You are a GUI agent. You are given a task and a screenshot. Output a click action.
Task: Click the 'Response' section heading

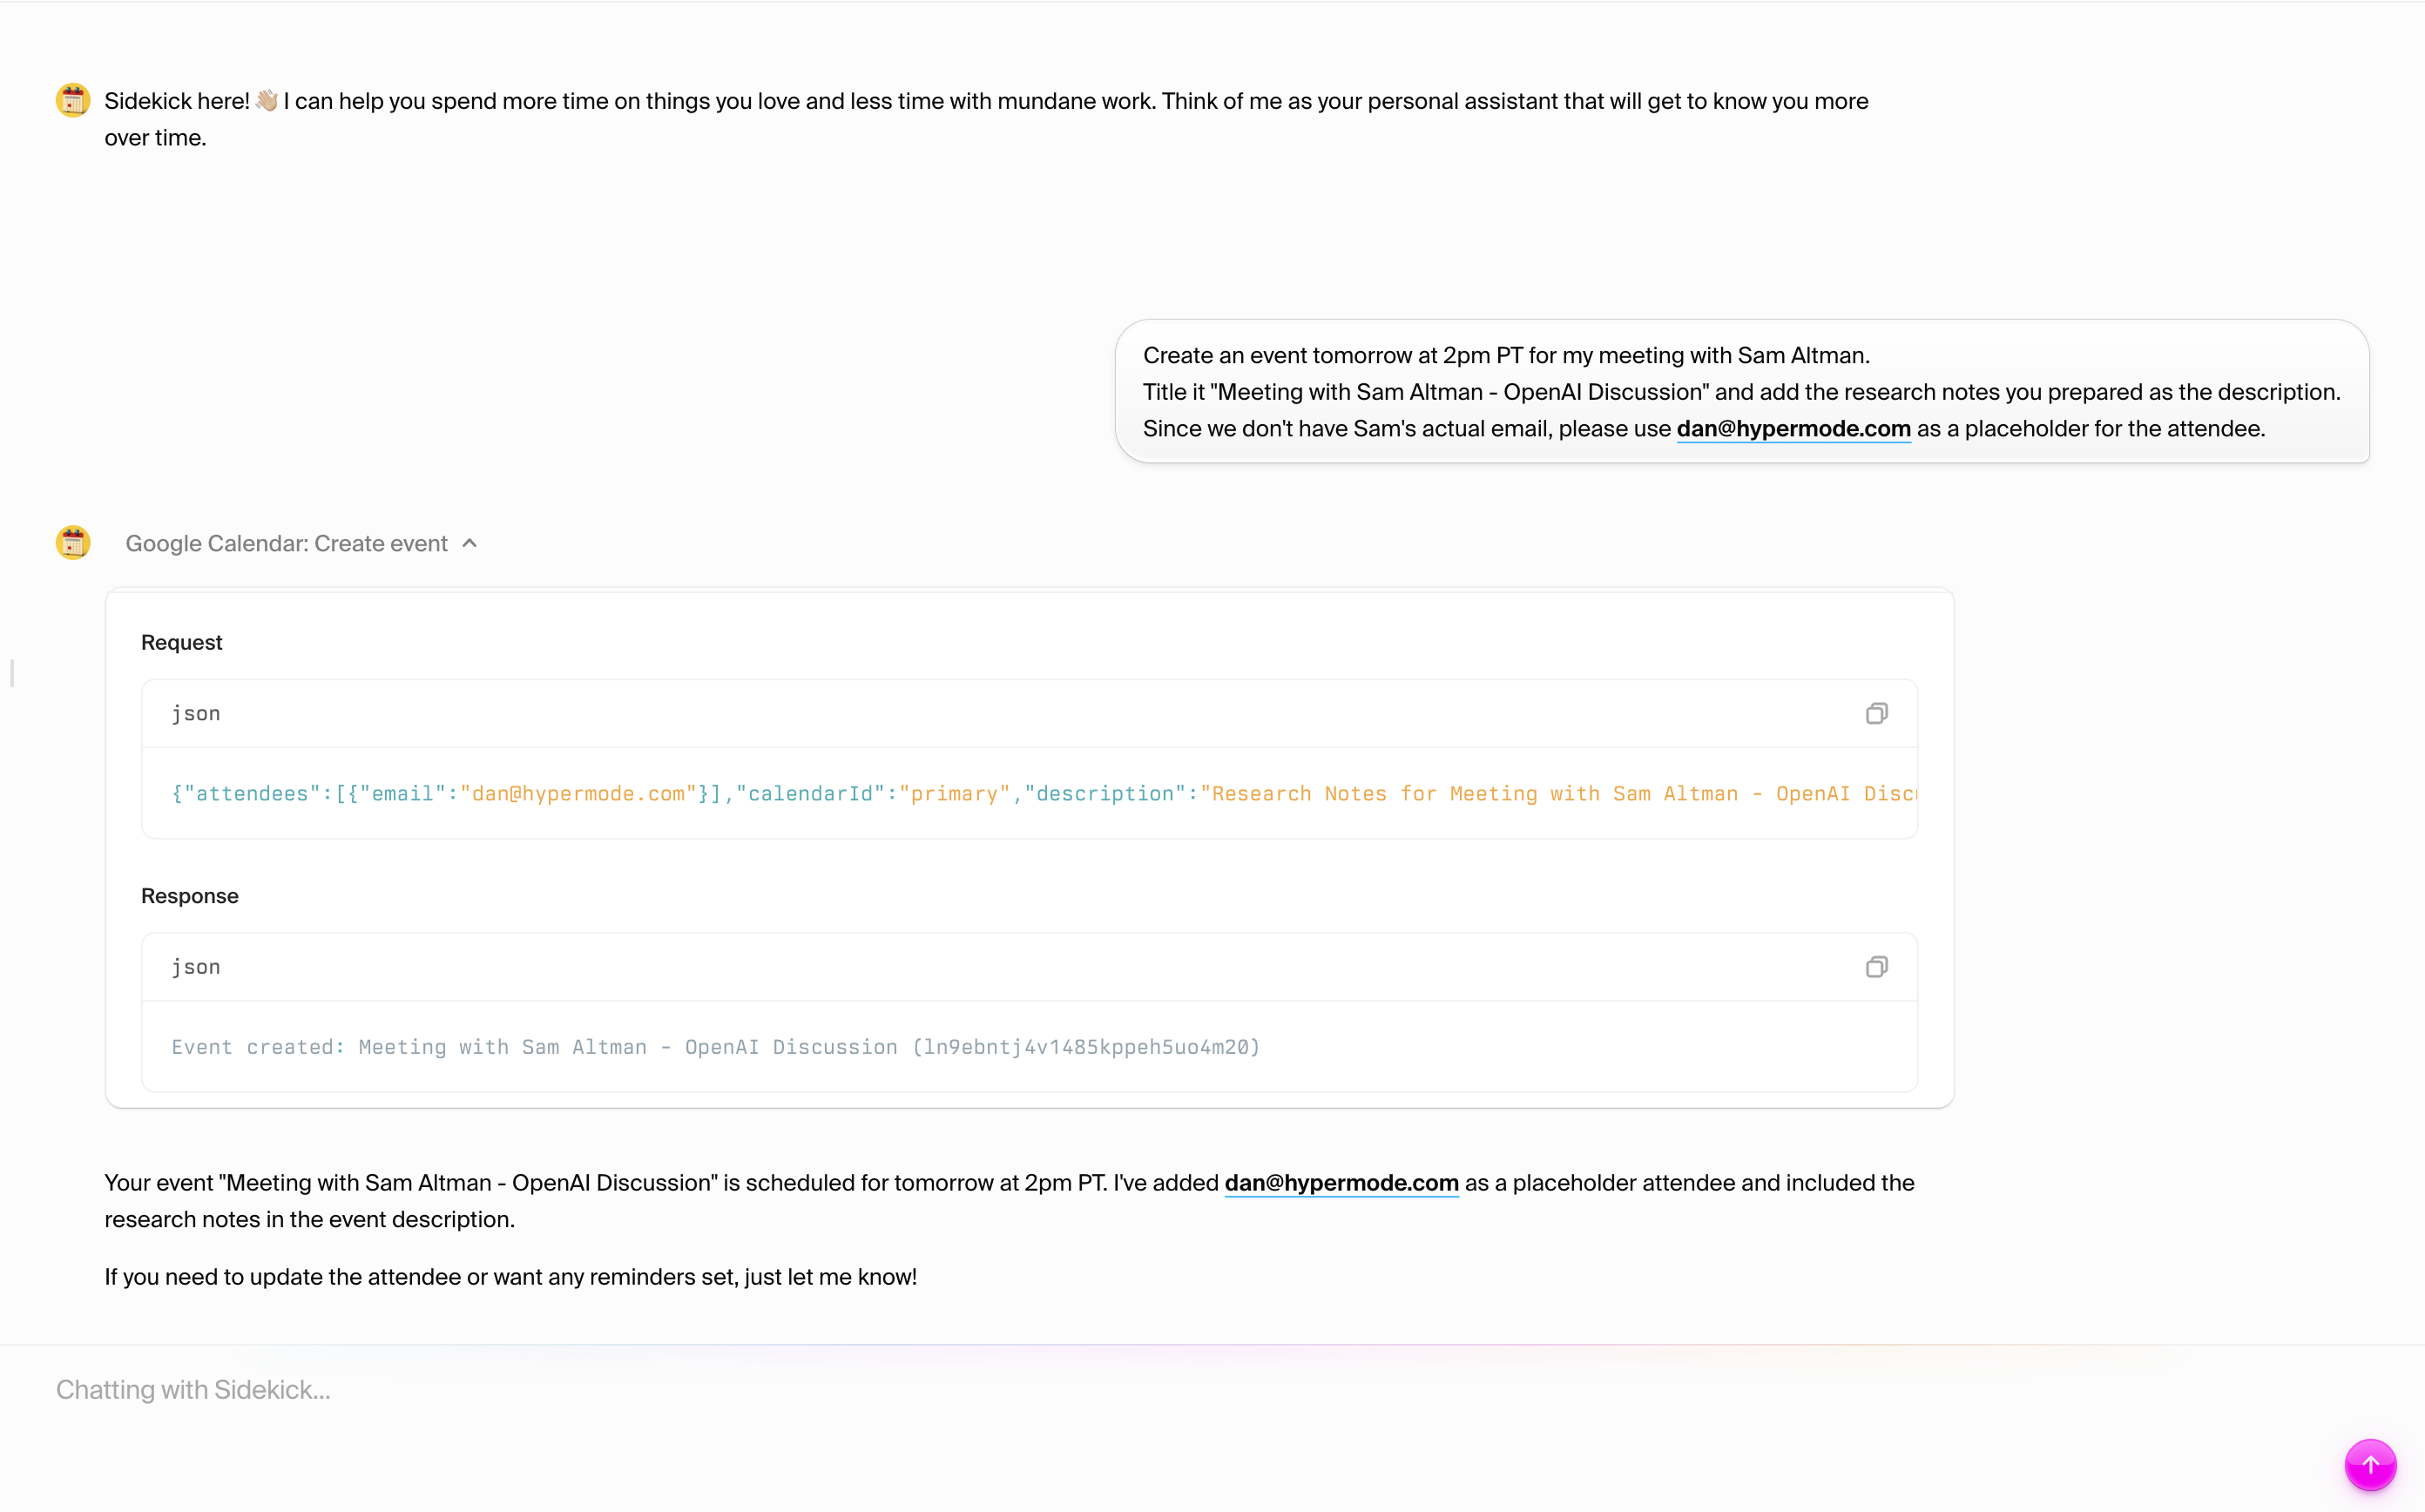click(189, 896)
